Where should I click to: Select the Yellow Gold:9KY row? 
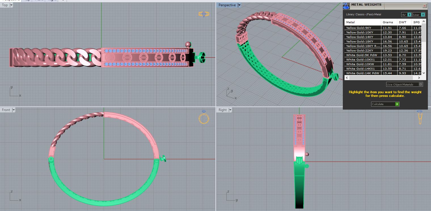click(x=383, y=28)
